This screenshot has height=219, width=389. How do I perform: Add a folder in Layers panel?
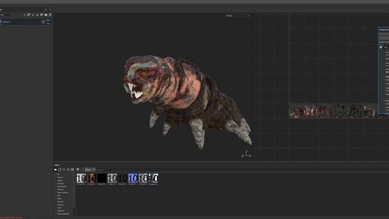[46, 15]
